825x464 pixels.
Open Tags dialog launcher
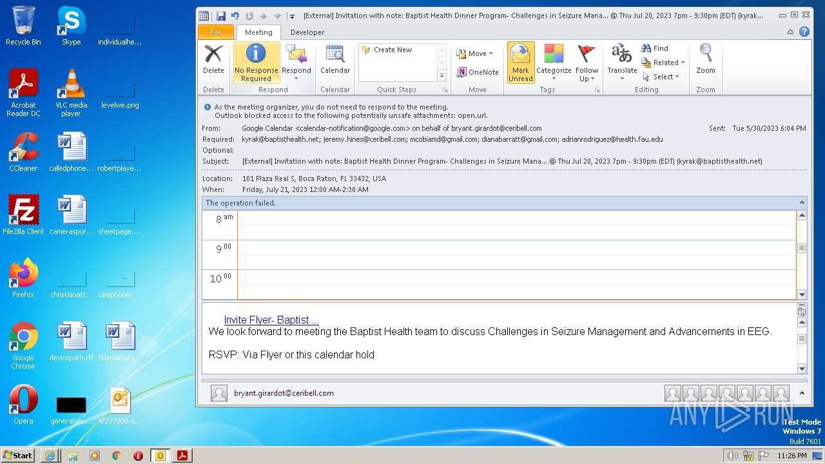(597, 90)
